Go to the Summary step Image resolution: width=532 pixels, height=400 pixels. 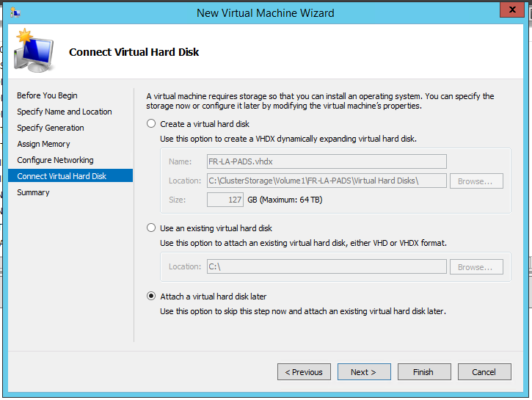tap(34, 192)
